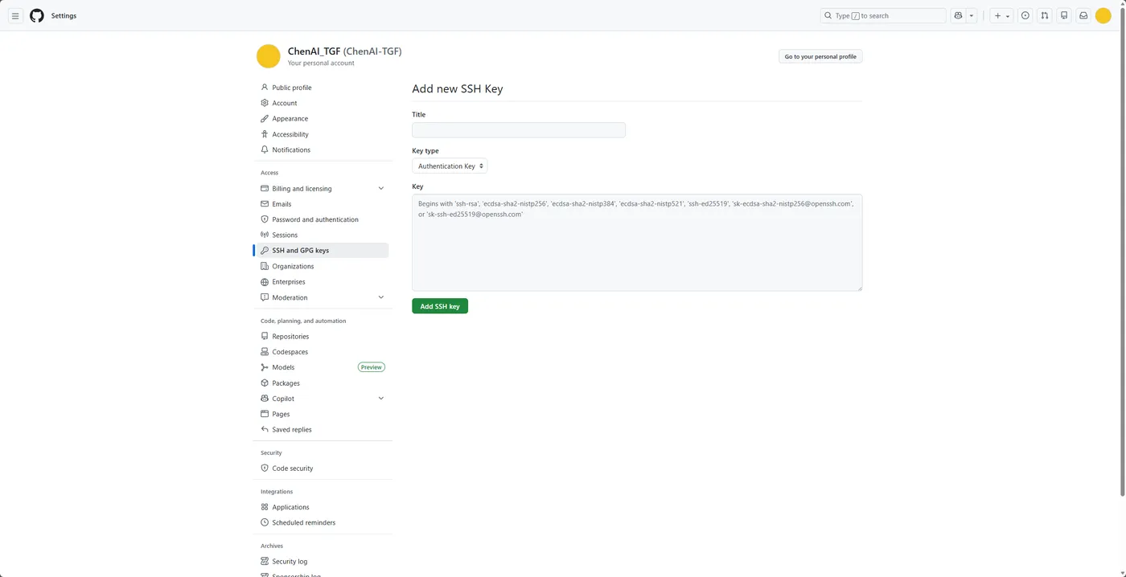Focus the SSH key Title field
Image resolution: width=1126 pixels, height=577 pixels.
[518, 130]
